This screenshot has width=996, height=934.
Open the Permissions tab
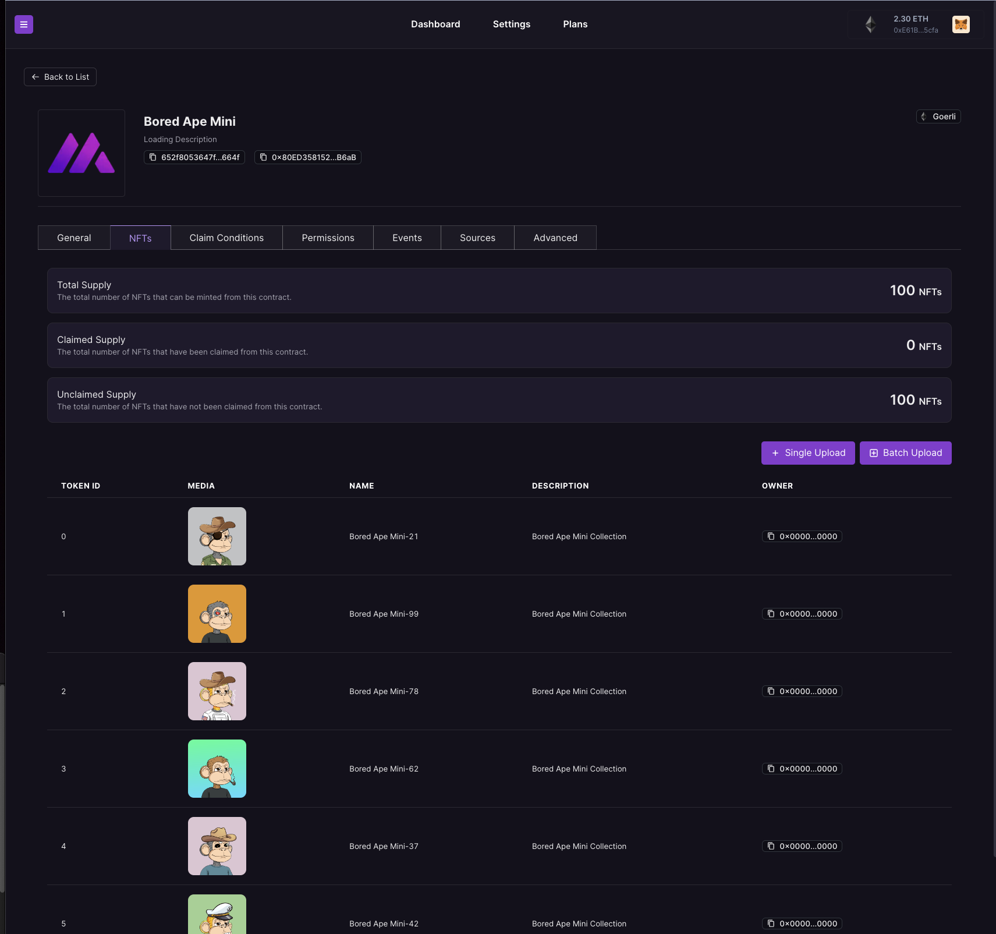point(328,238)
